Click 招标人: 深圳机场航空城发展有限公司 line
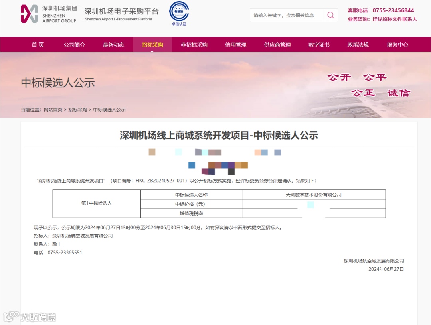Image resolution: width=431 pixels, height=325 pixels. tap(73, 236)
